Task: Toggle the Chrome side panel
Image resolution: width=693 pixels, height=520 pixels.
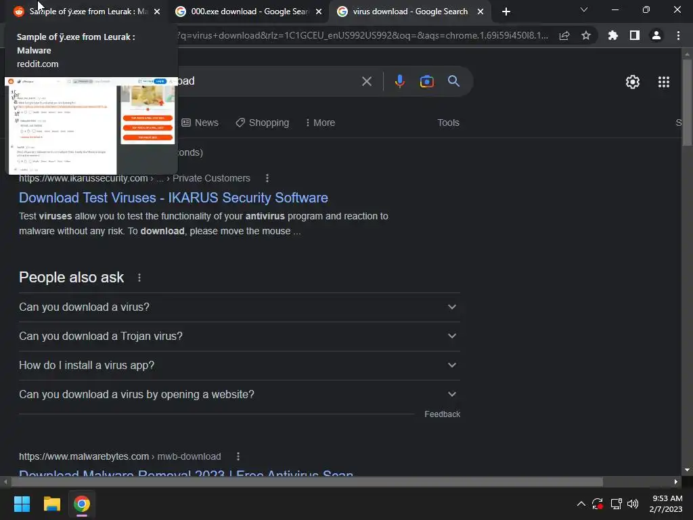Action: click(635, 35)
